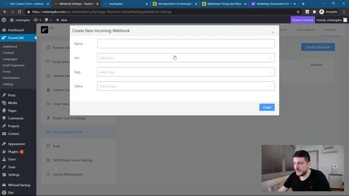Click the FluentCRM logo icon
This screenshot has width=349, height=196.
45,29
